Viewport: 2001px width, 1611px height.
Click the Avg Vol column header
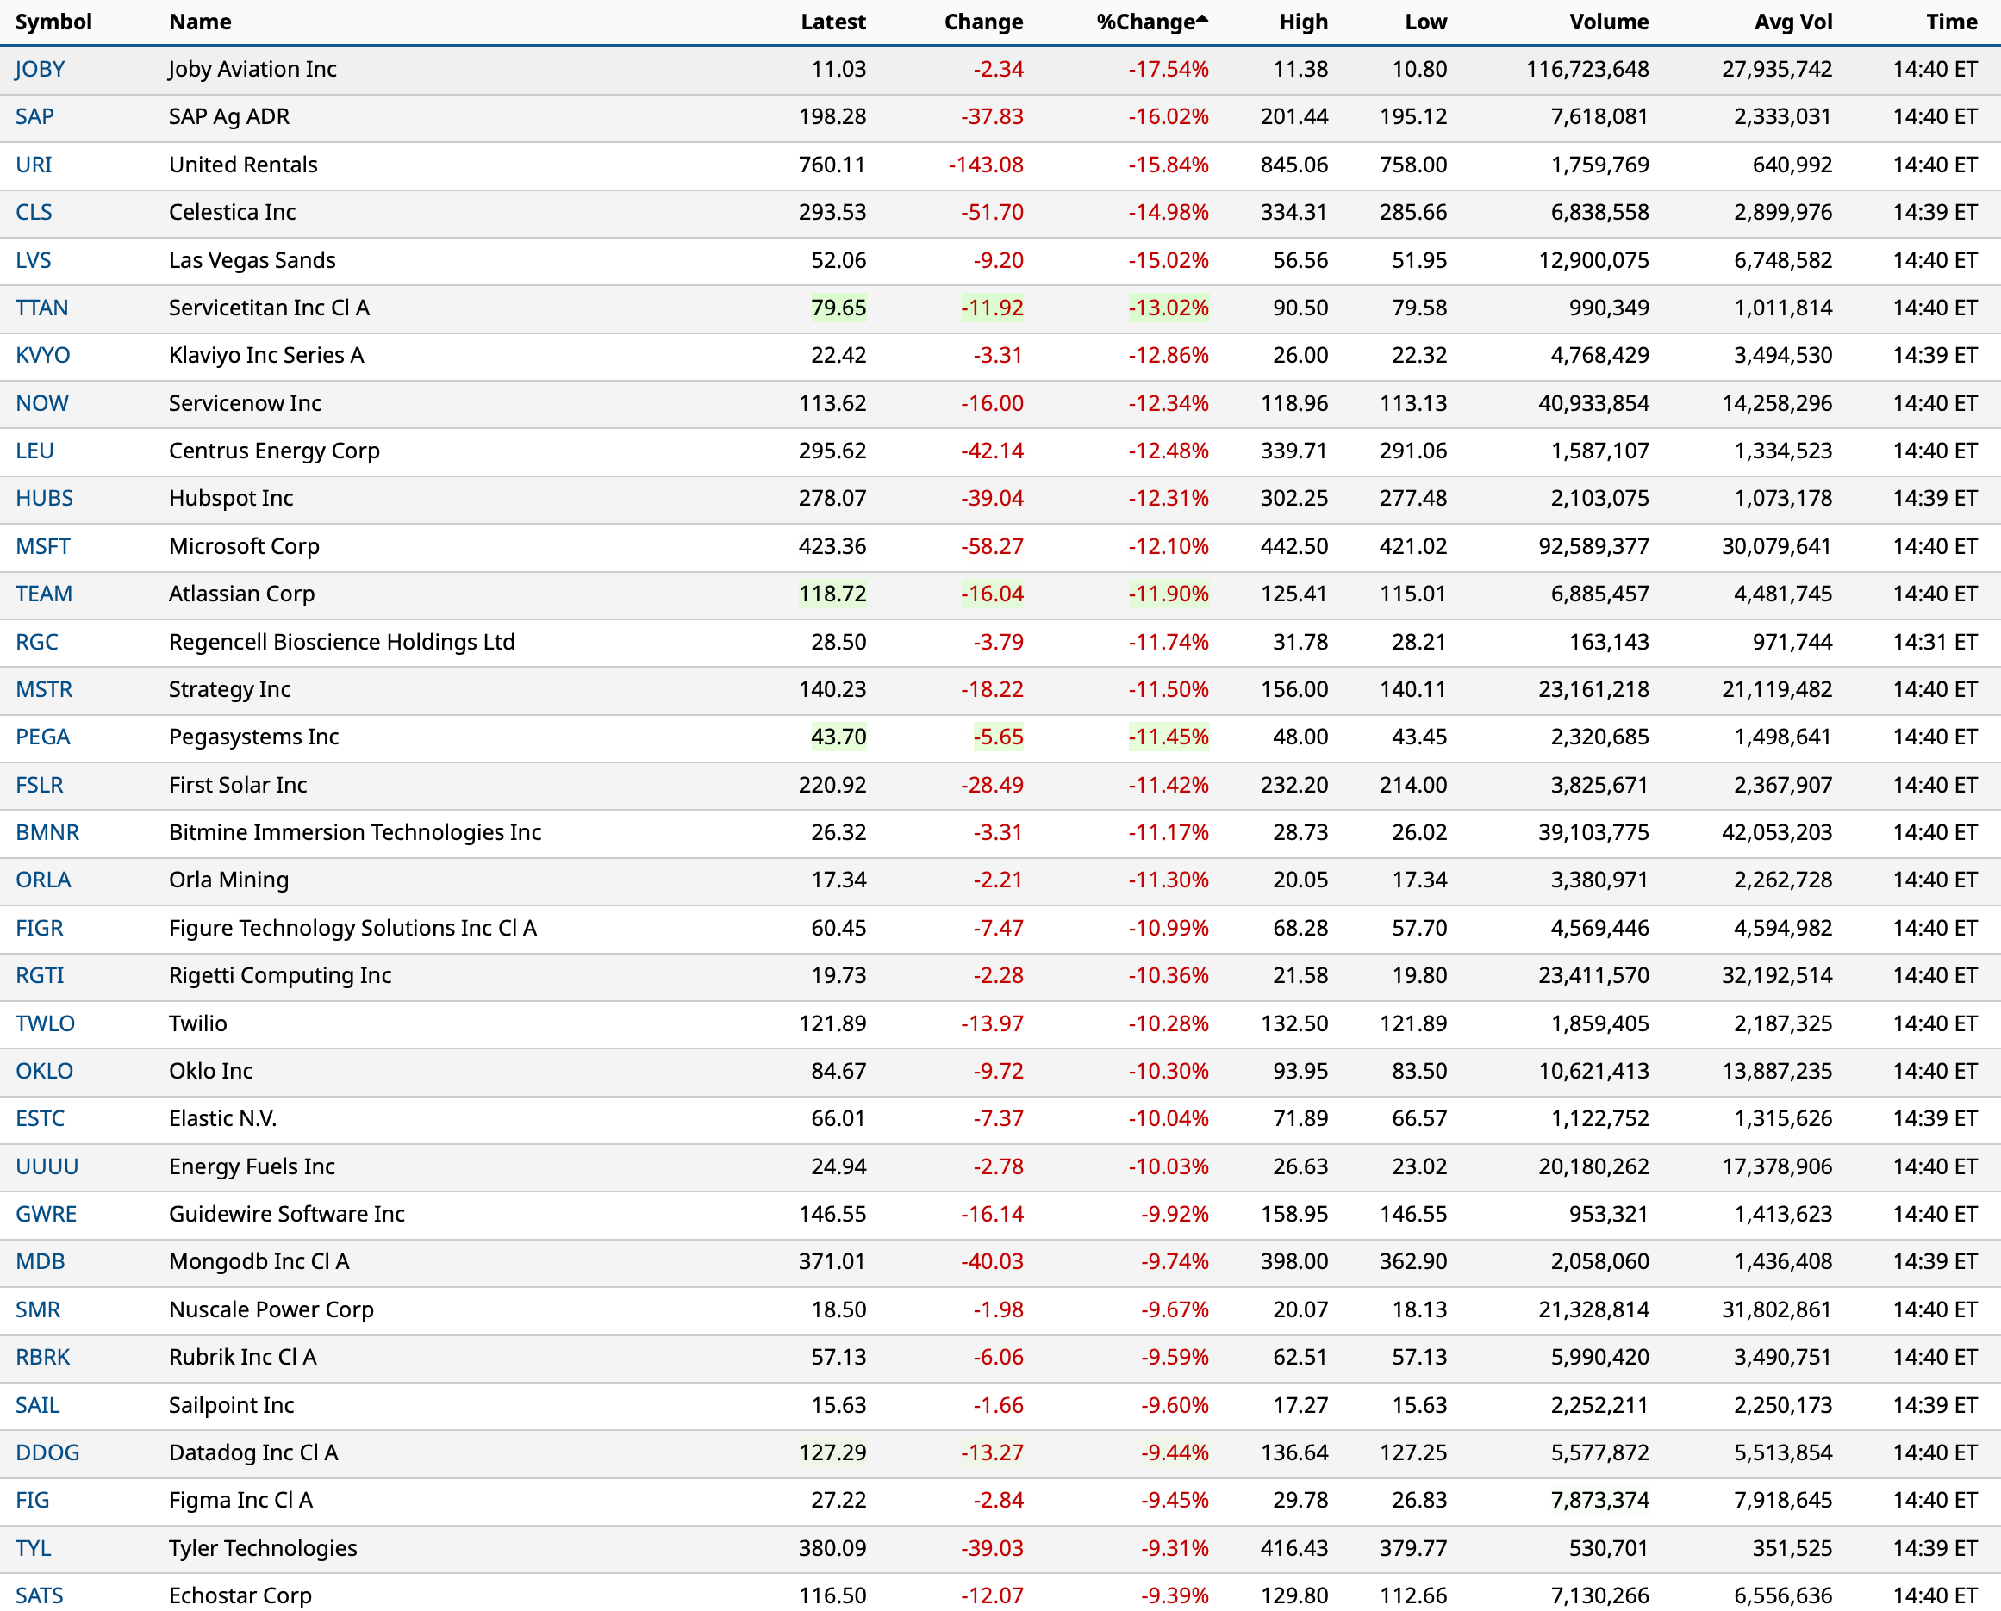[1792, 22]
